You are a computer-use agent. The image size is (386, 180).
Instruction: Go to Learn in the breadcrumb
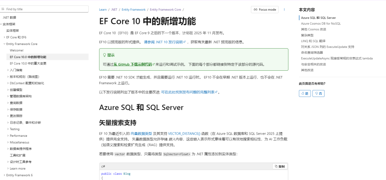point(103,10)
